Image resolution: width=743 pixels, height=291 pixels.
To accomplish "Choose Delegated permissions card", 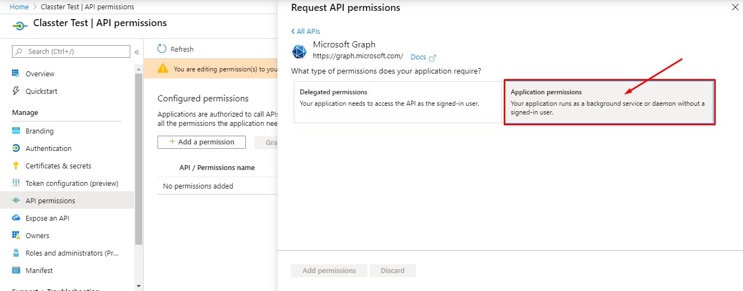I will 398,102.
